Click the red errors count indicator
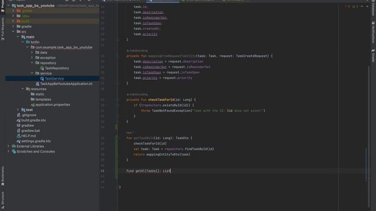The height and width of the screenshot is (211, 376). [x=347, y=6]
